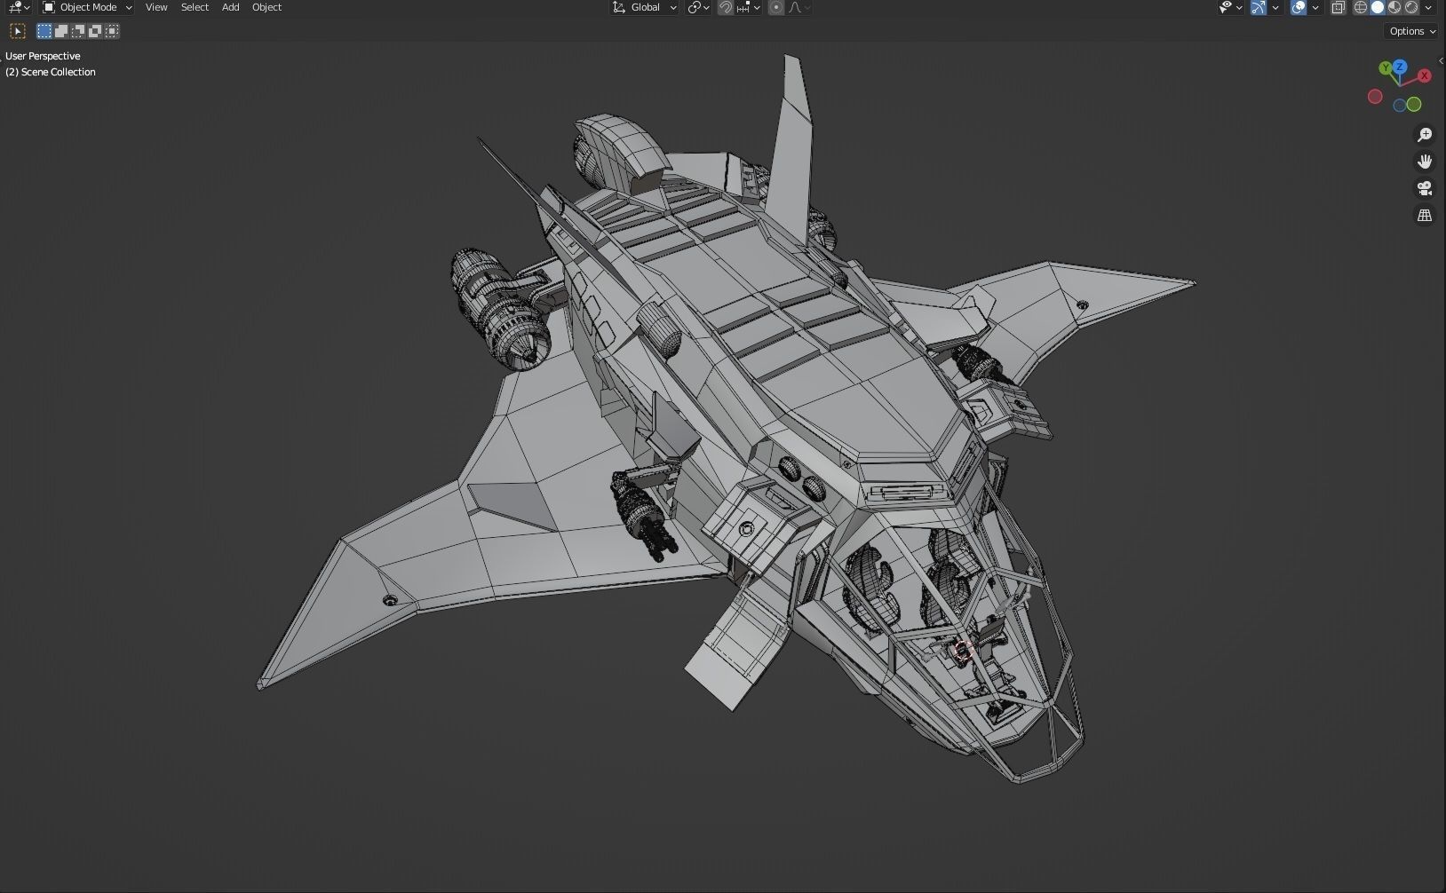Open the snapping options dropdown
The image size is (1446, 893).
(x=748, y=7)
